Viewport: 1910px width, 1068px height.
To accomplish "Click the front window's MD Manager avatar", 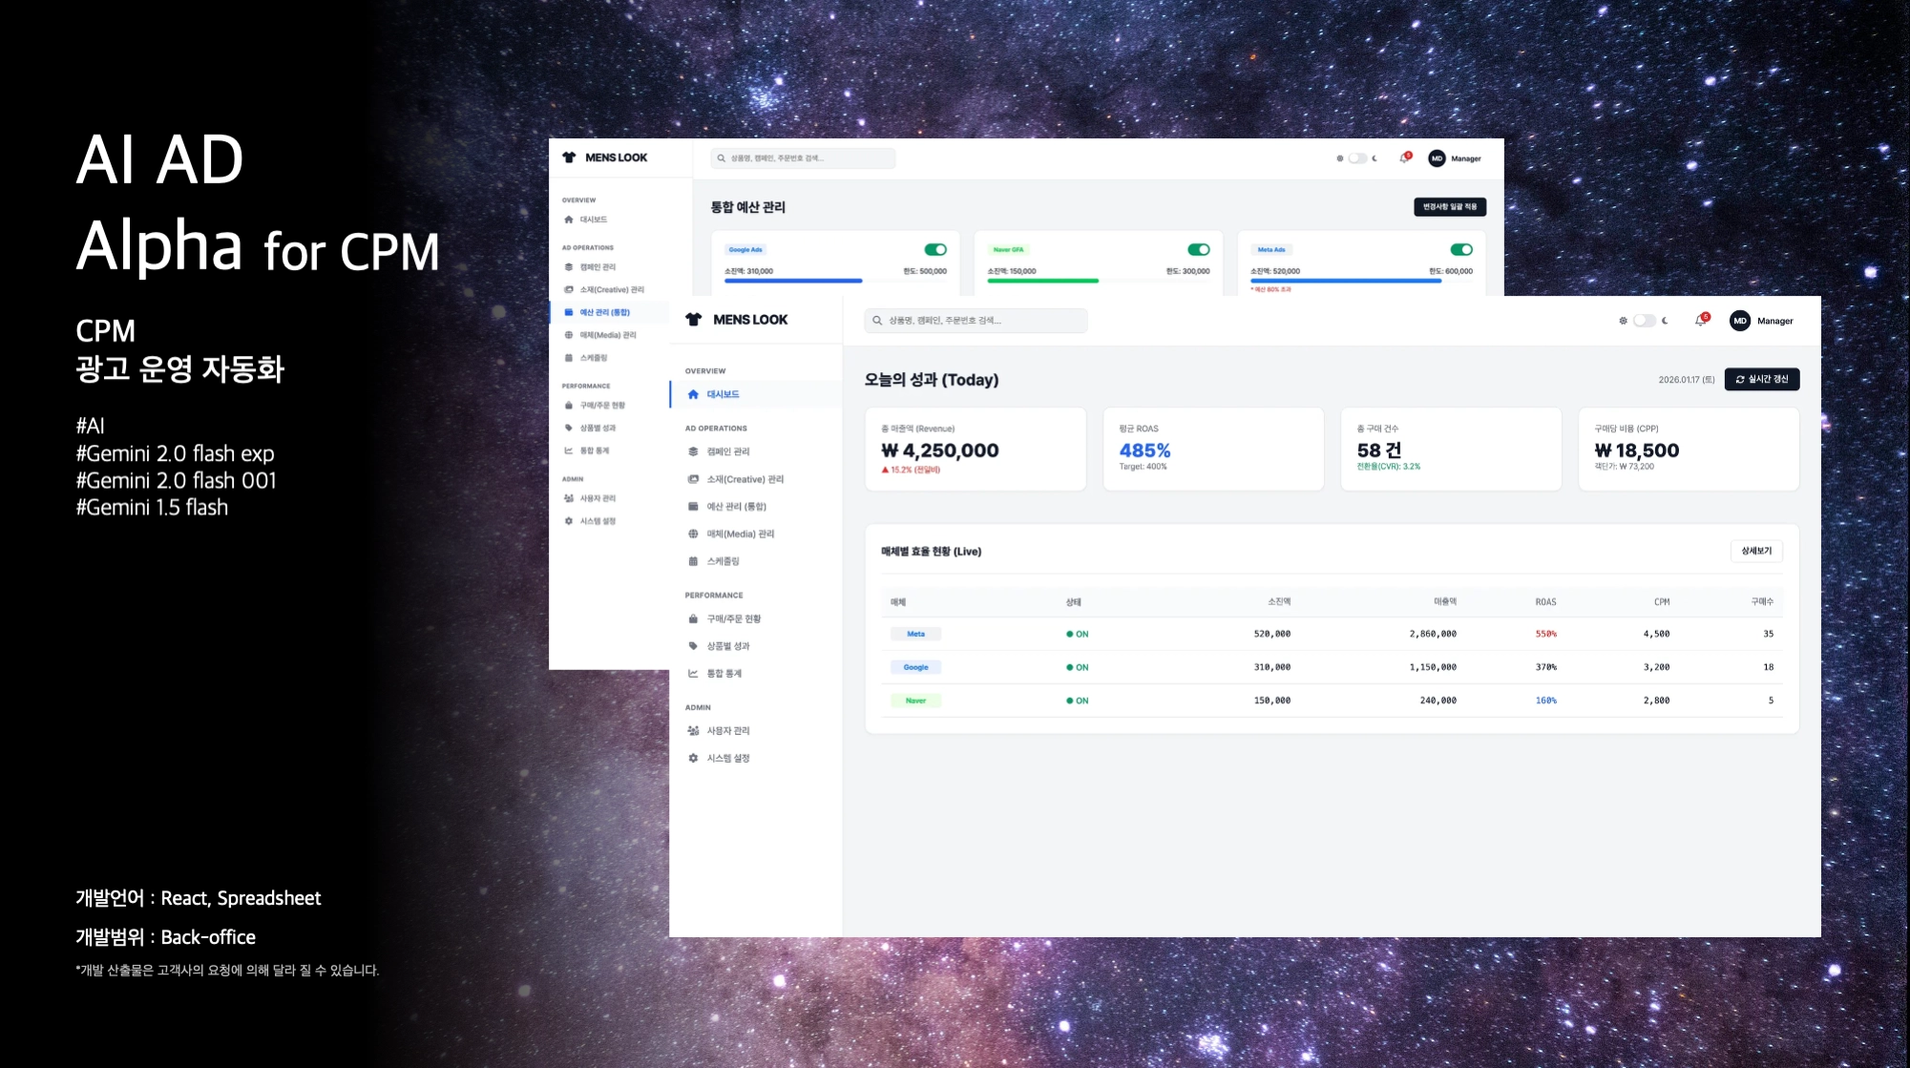I will pyautogui.click(x=1739, y=321).
